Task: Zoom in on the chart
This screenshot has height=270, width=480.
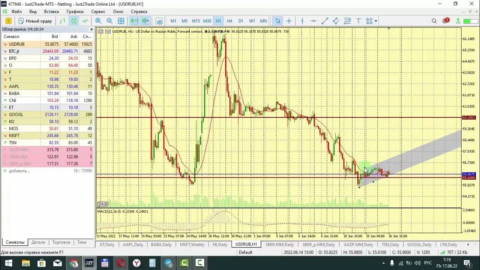Action: coord(98,21)
